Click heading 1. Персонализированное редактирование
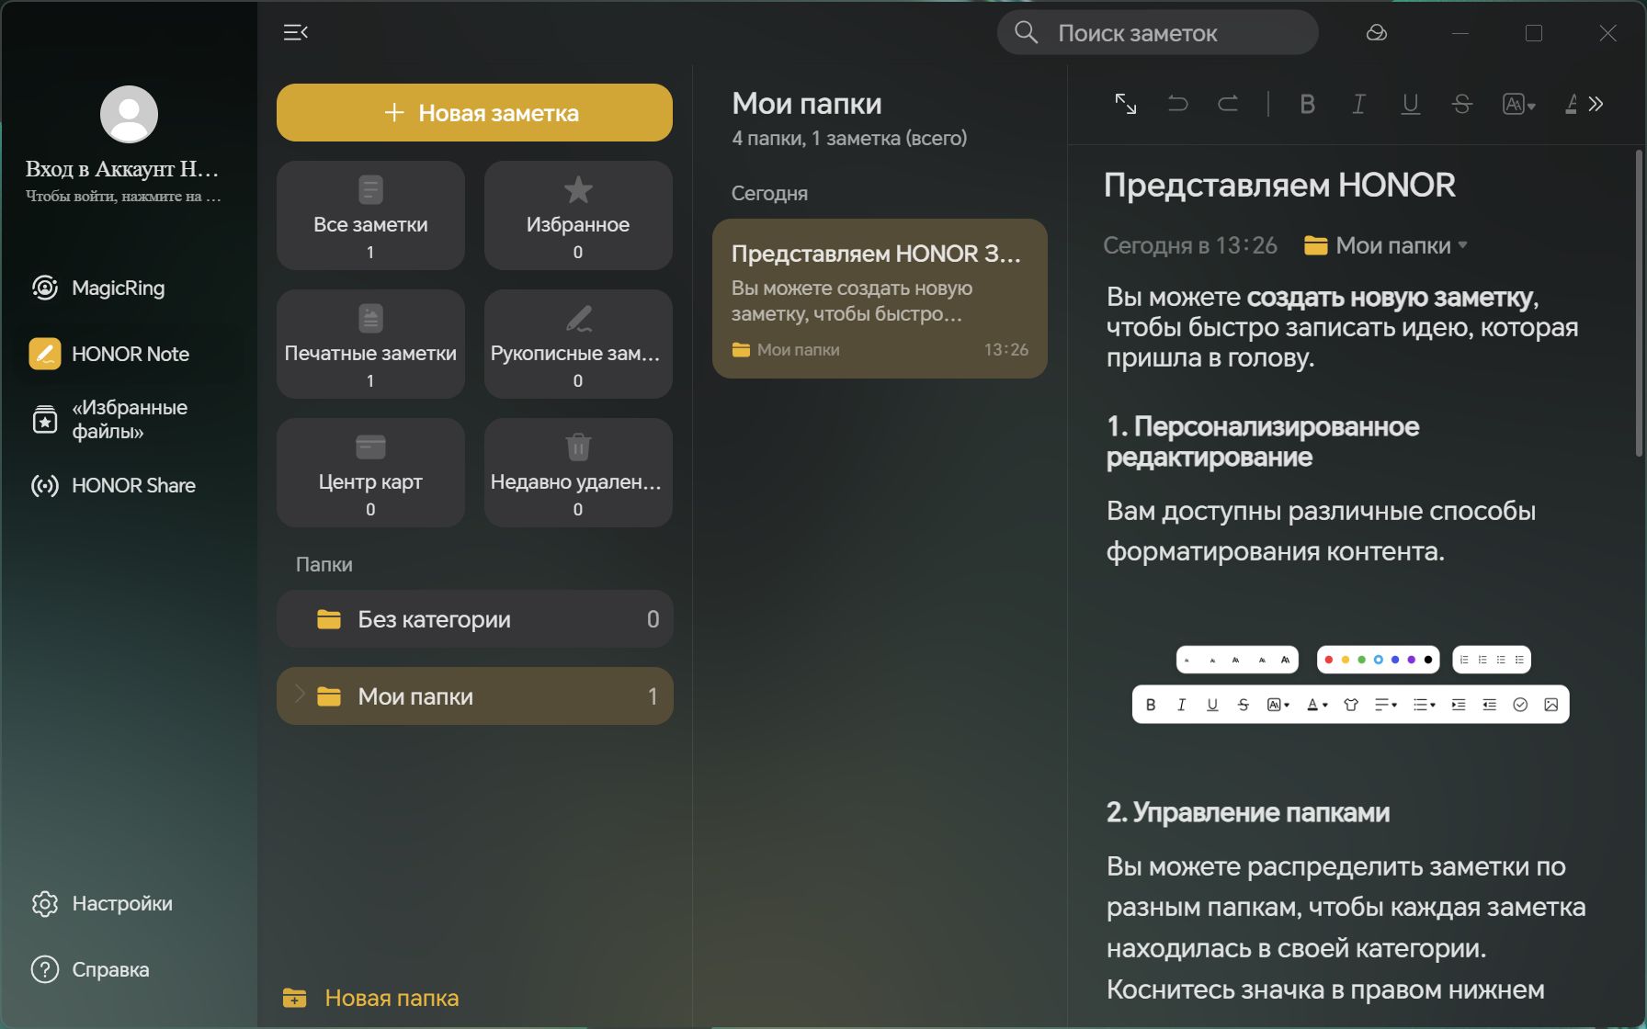The image size is (1647, 1029). [x=1263, y=441]
